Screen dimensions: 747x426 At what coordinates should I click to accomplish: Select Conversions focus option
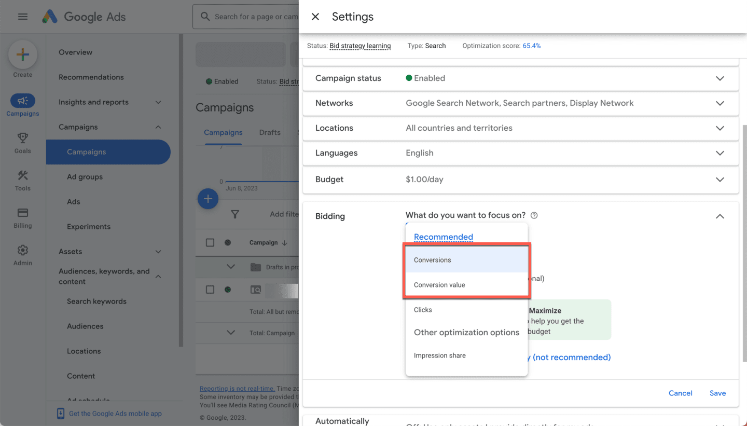tap(466, 260)
